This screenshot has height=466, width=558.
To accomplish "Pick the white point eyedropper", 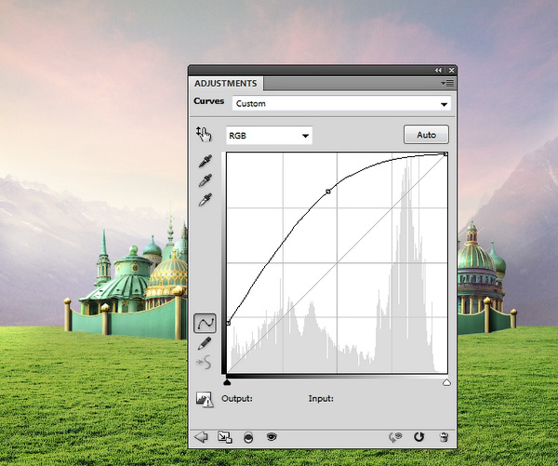I will click(x=205, y=199).
